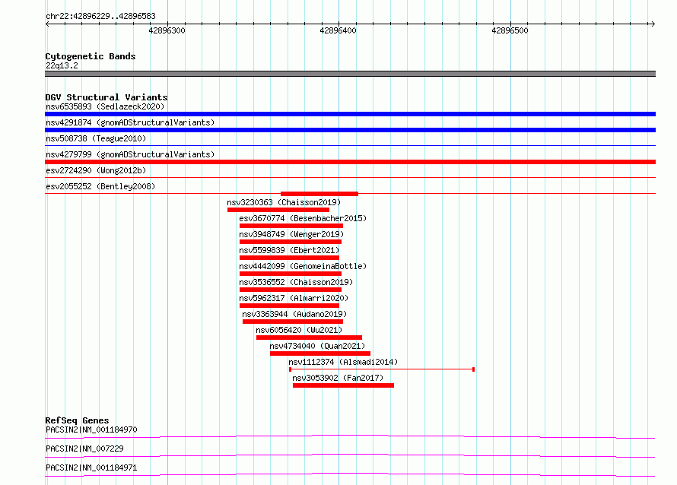This screenshot has height=485, width=677.
Task: Select nsv3053902 (Fan2017) variant label
Action: point(338,378)
